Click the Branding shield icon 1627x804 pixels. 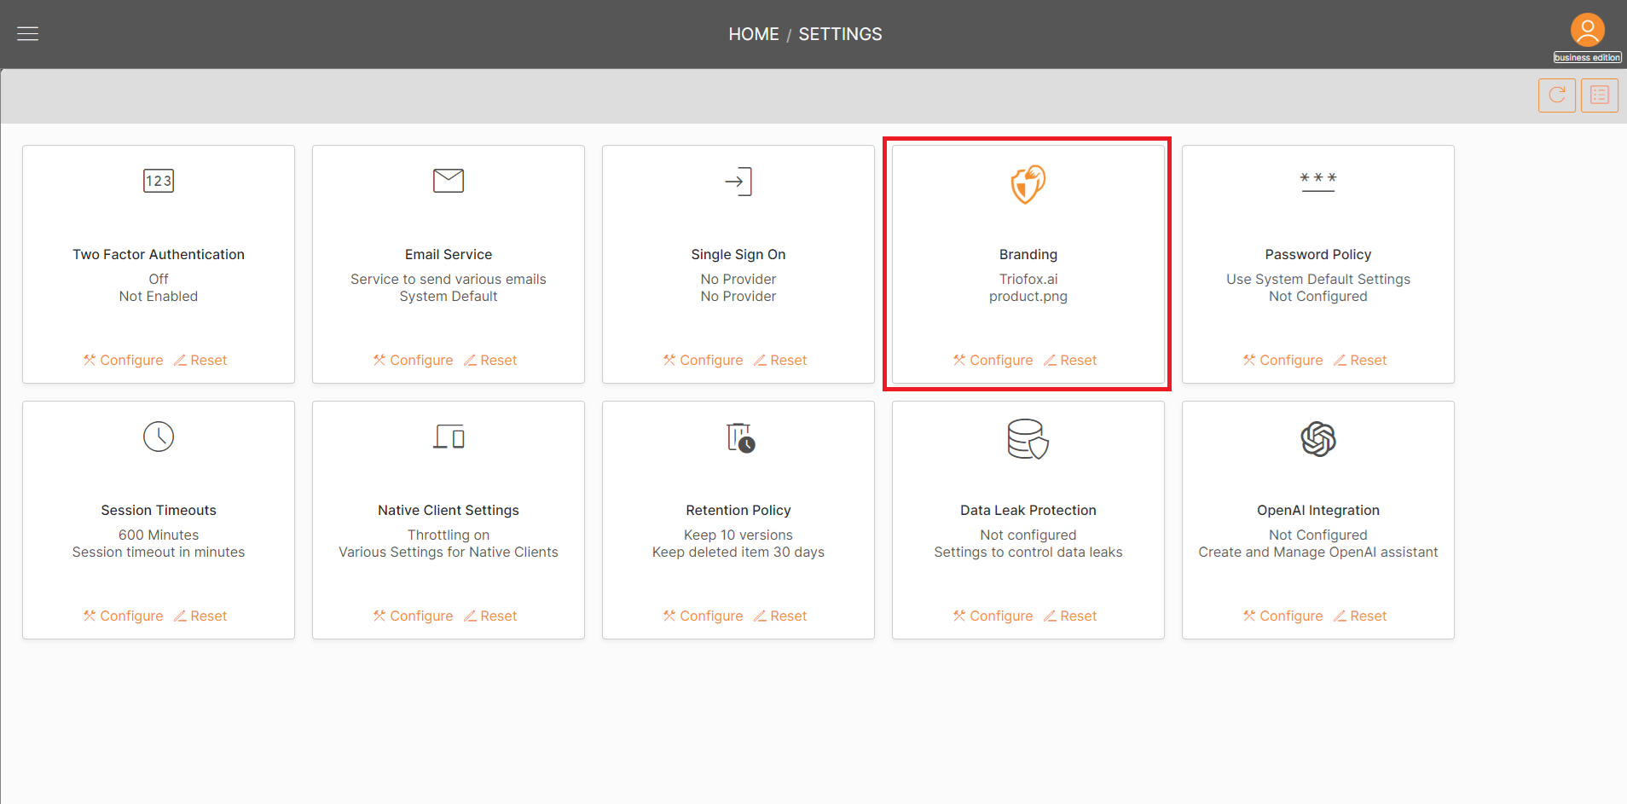tap(1028, 183)
